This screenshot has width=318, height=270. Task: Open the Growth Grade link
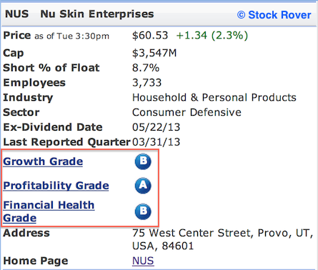43,161
